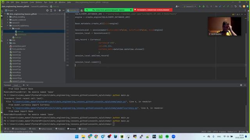250x140 pixels.
Task: Expand the Utils folder
Action: pos(8,43)
